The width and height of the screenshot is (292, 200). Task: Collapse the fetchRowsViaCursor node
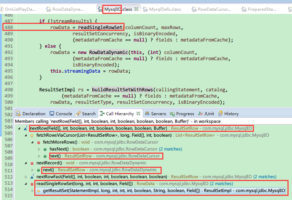coord(26,135)
